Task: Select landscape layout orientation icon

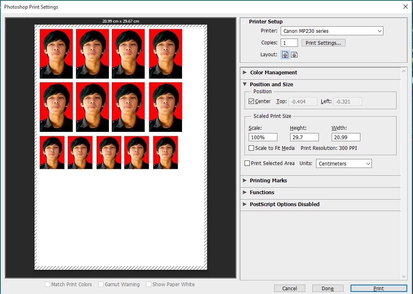Action: 294,55
